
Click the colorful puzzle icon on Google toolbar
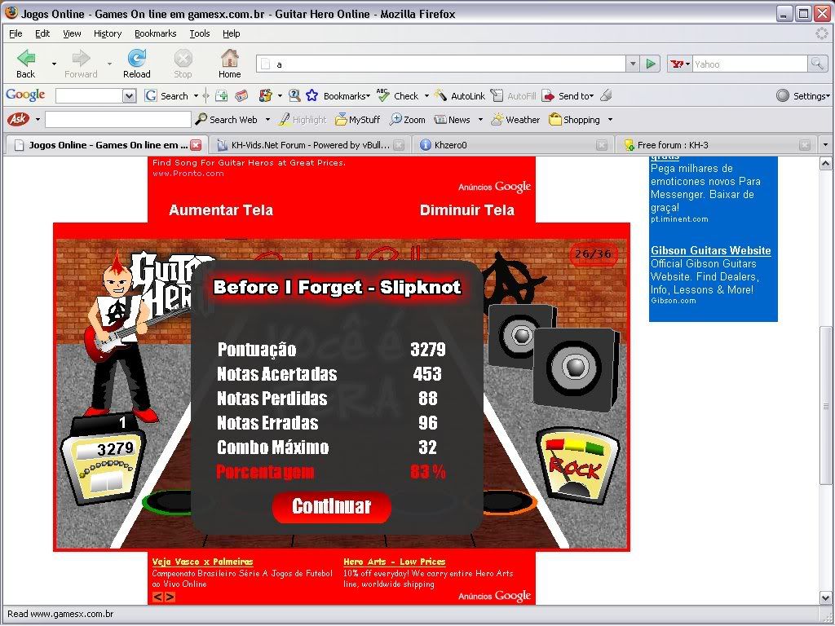[x=265, y=96]
